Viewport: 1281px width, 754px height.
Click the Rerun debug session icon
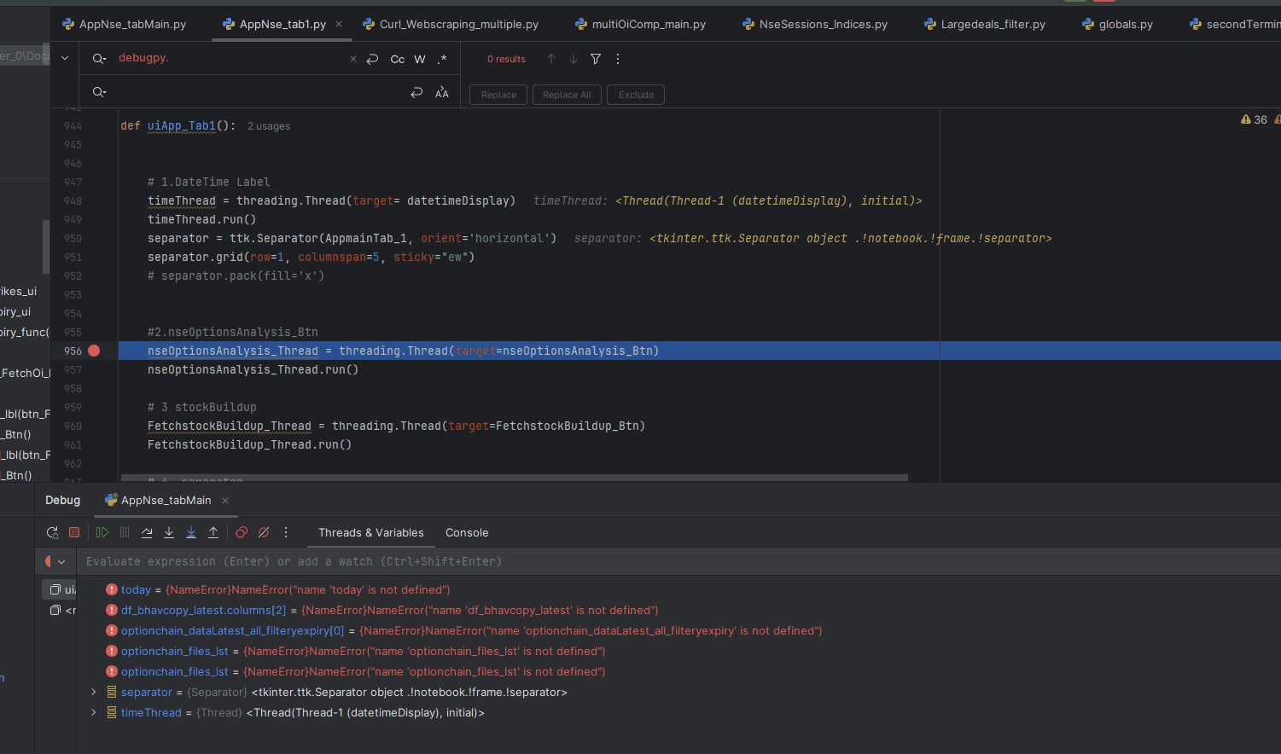52,532
